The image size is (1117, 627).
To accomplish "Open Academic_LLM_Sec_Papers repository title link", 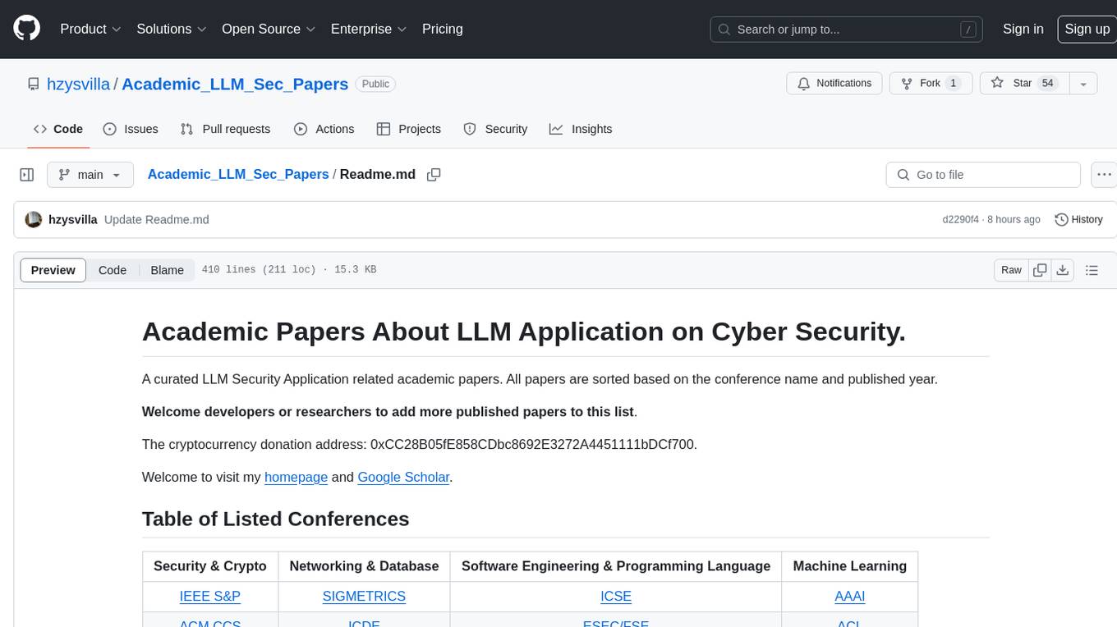I will point(235,84).
